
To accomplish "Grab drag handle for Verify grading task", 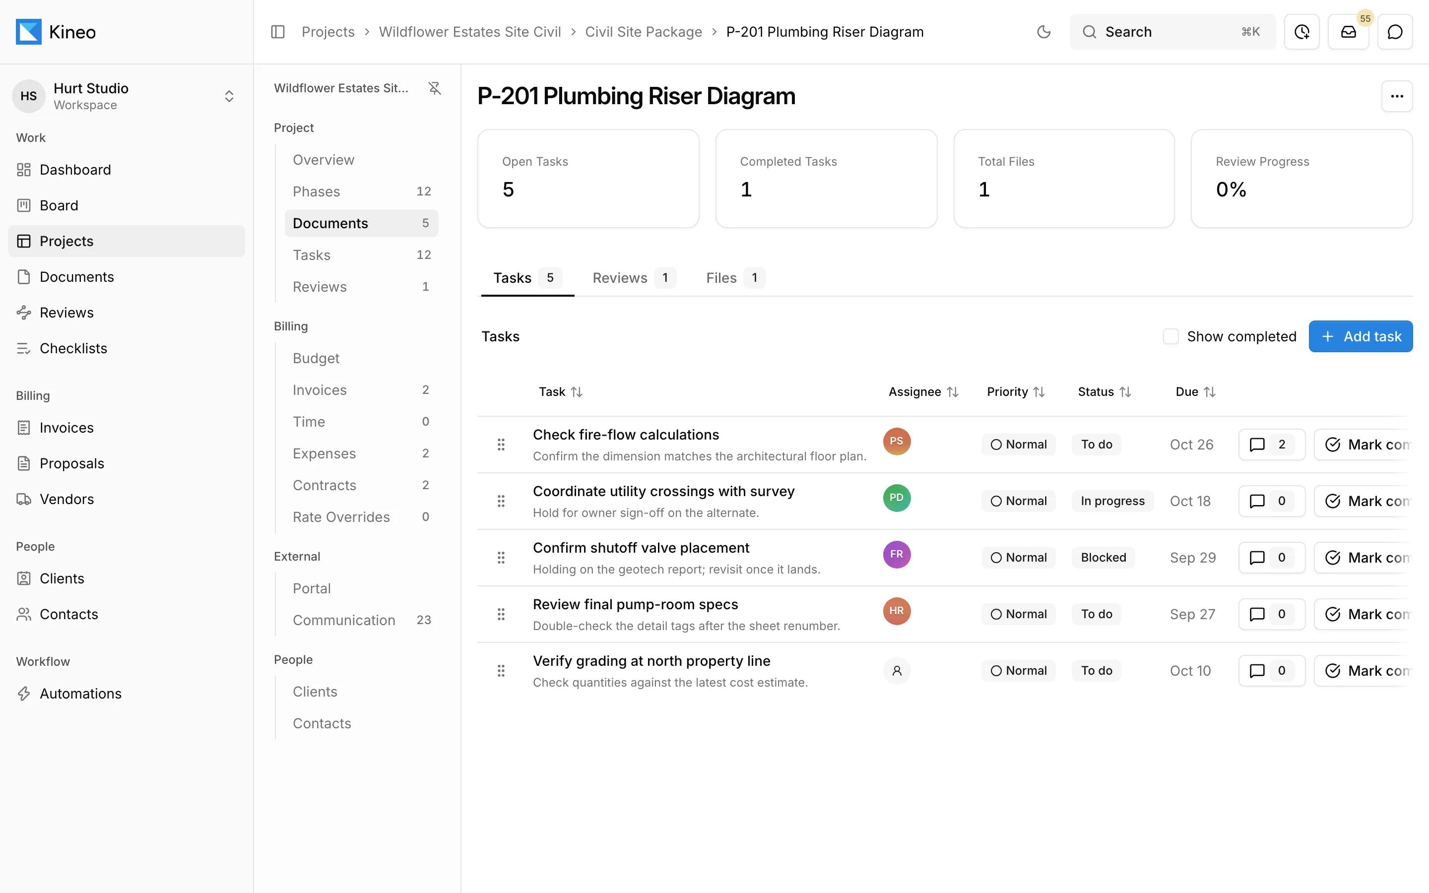I will click(x=501, y=671).
